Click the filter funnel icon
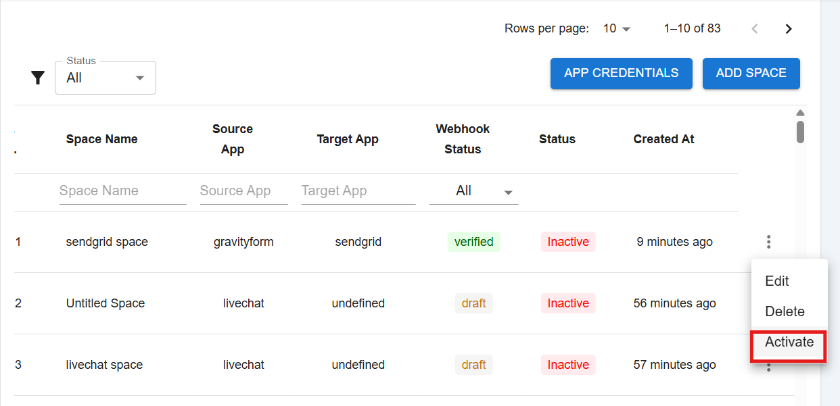The image size is (840, 406). click(x=38, y=78)
